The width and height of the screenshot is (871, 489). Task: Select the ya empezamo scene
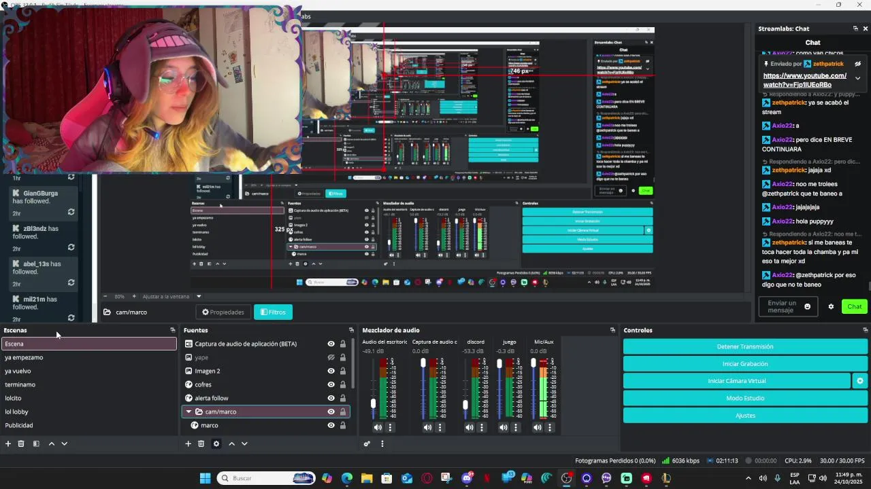coord(88,357)
